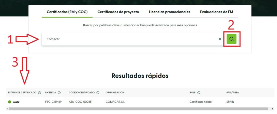Go to the Evaluaciones de FM tab
Image resolution: width=277 pixels, height=114 pixels.
216,12
